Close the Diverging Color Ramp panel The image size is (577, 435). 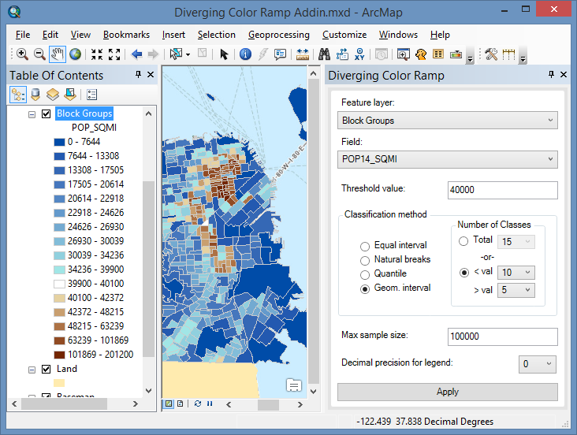pos(564,75)
